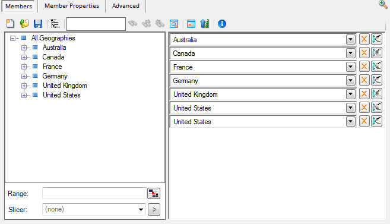Viewport: 390px width, 224px height.
Task: Expand the Germany tree node
Action: coord(24,76)
